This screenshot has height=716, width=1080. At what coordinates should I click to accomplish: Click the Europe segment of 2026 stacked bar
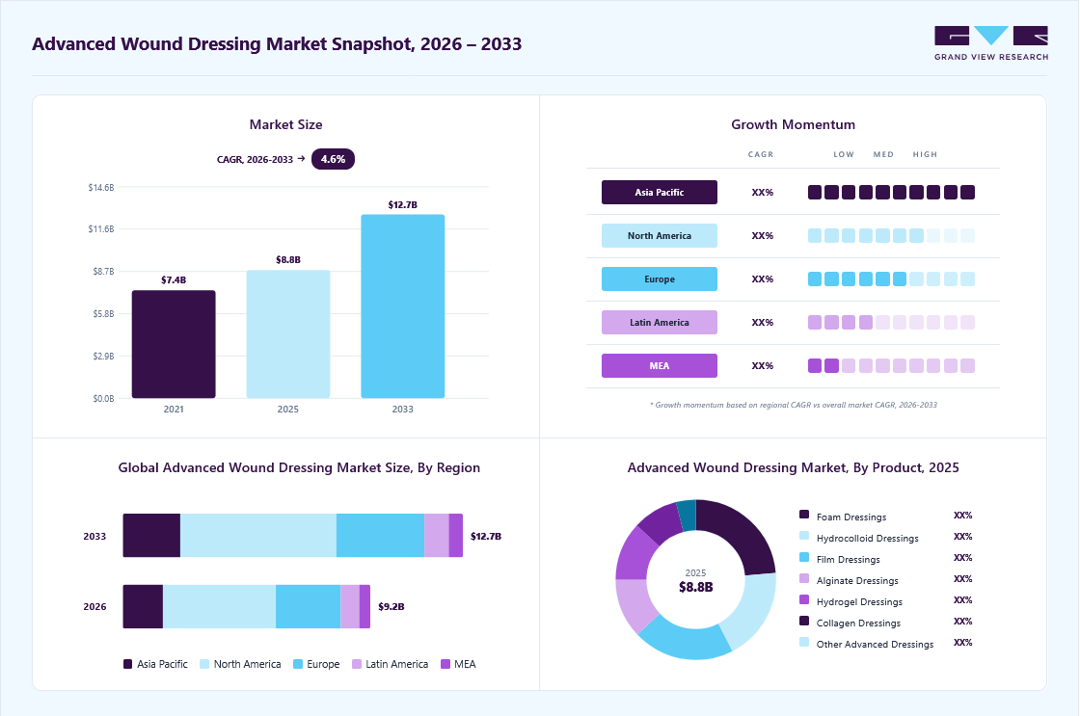[308, 606]
